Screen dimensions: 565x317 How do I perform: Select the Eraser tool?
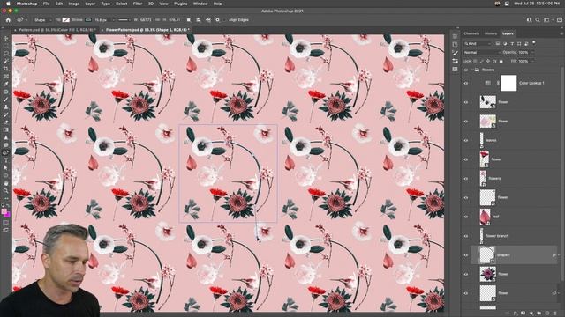(x=6, y=122)
